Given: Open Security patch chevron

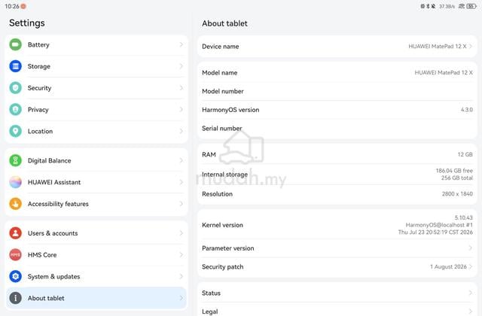Looking at the screenshot, I should coord(470,266).
